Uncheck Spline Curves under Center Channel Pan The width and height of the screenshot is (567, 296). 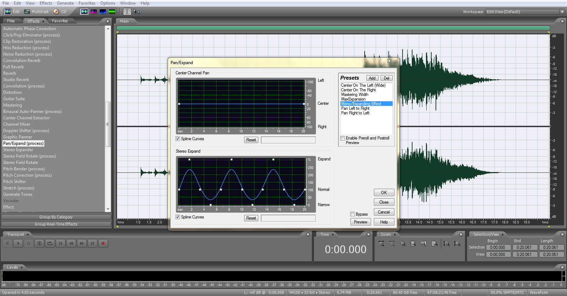(x=178, y=139)
